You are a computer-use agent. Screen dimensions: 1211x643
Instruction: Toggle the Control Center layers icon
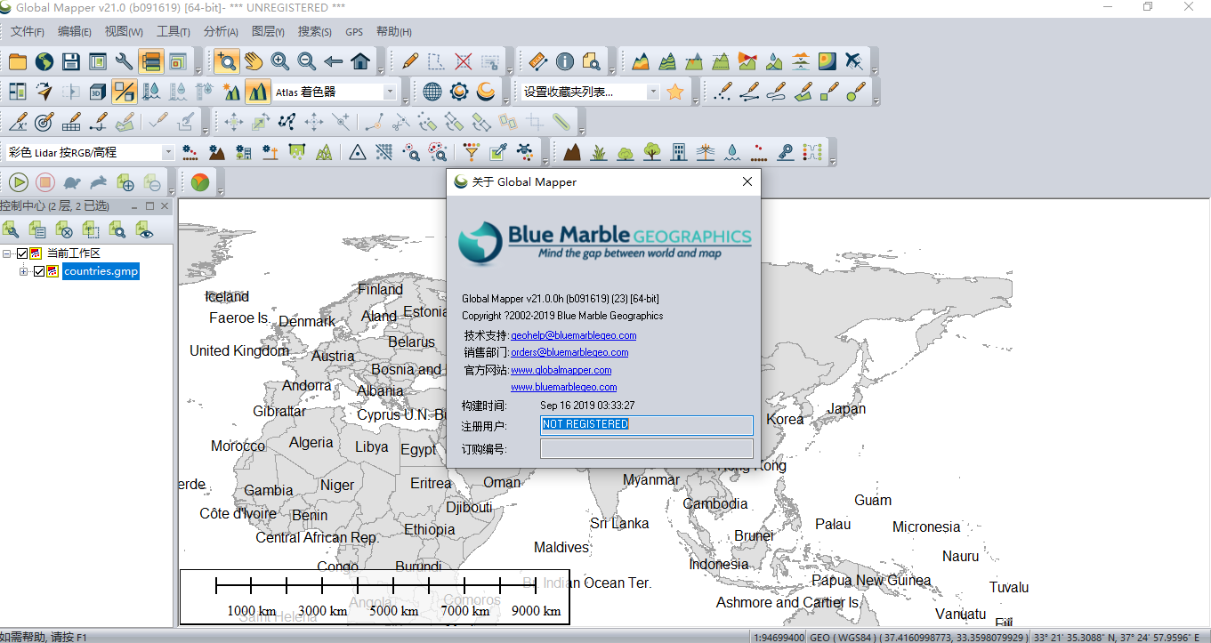coord(150,61)
